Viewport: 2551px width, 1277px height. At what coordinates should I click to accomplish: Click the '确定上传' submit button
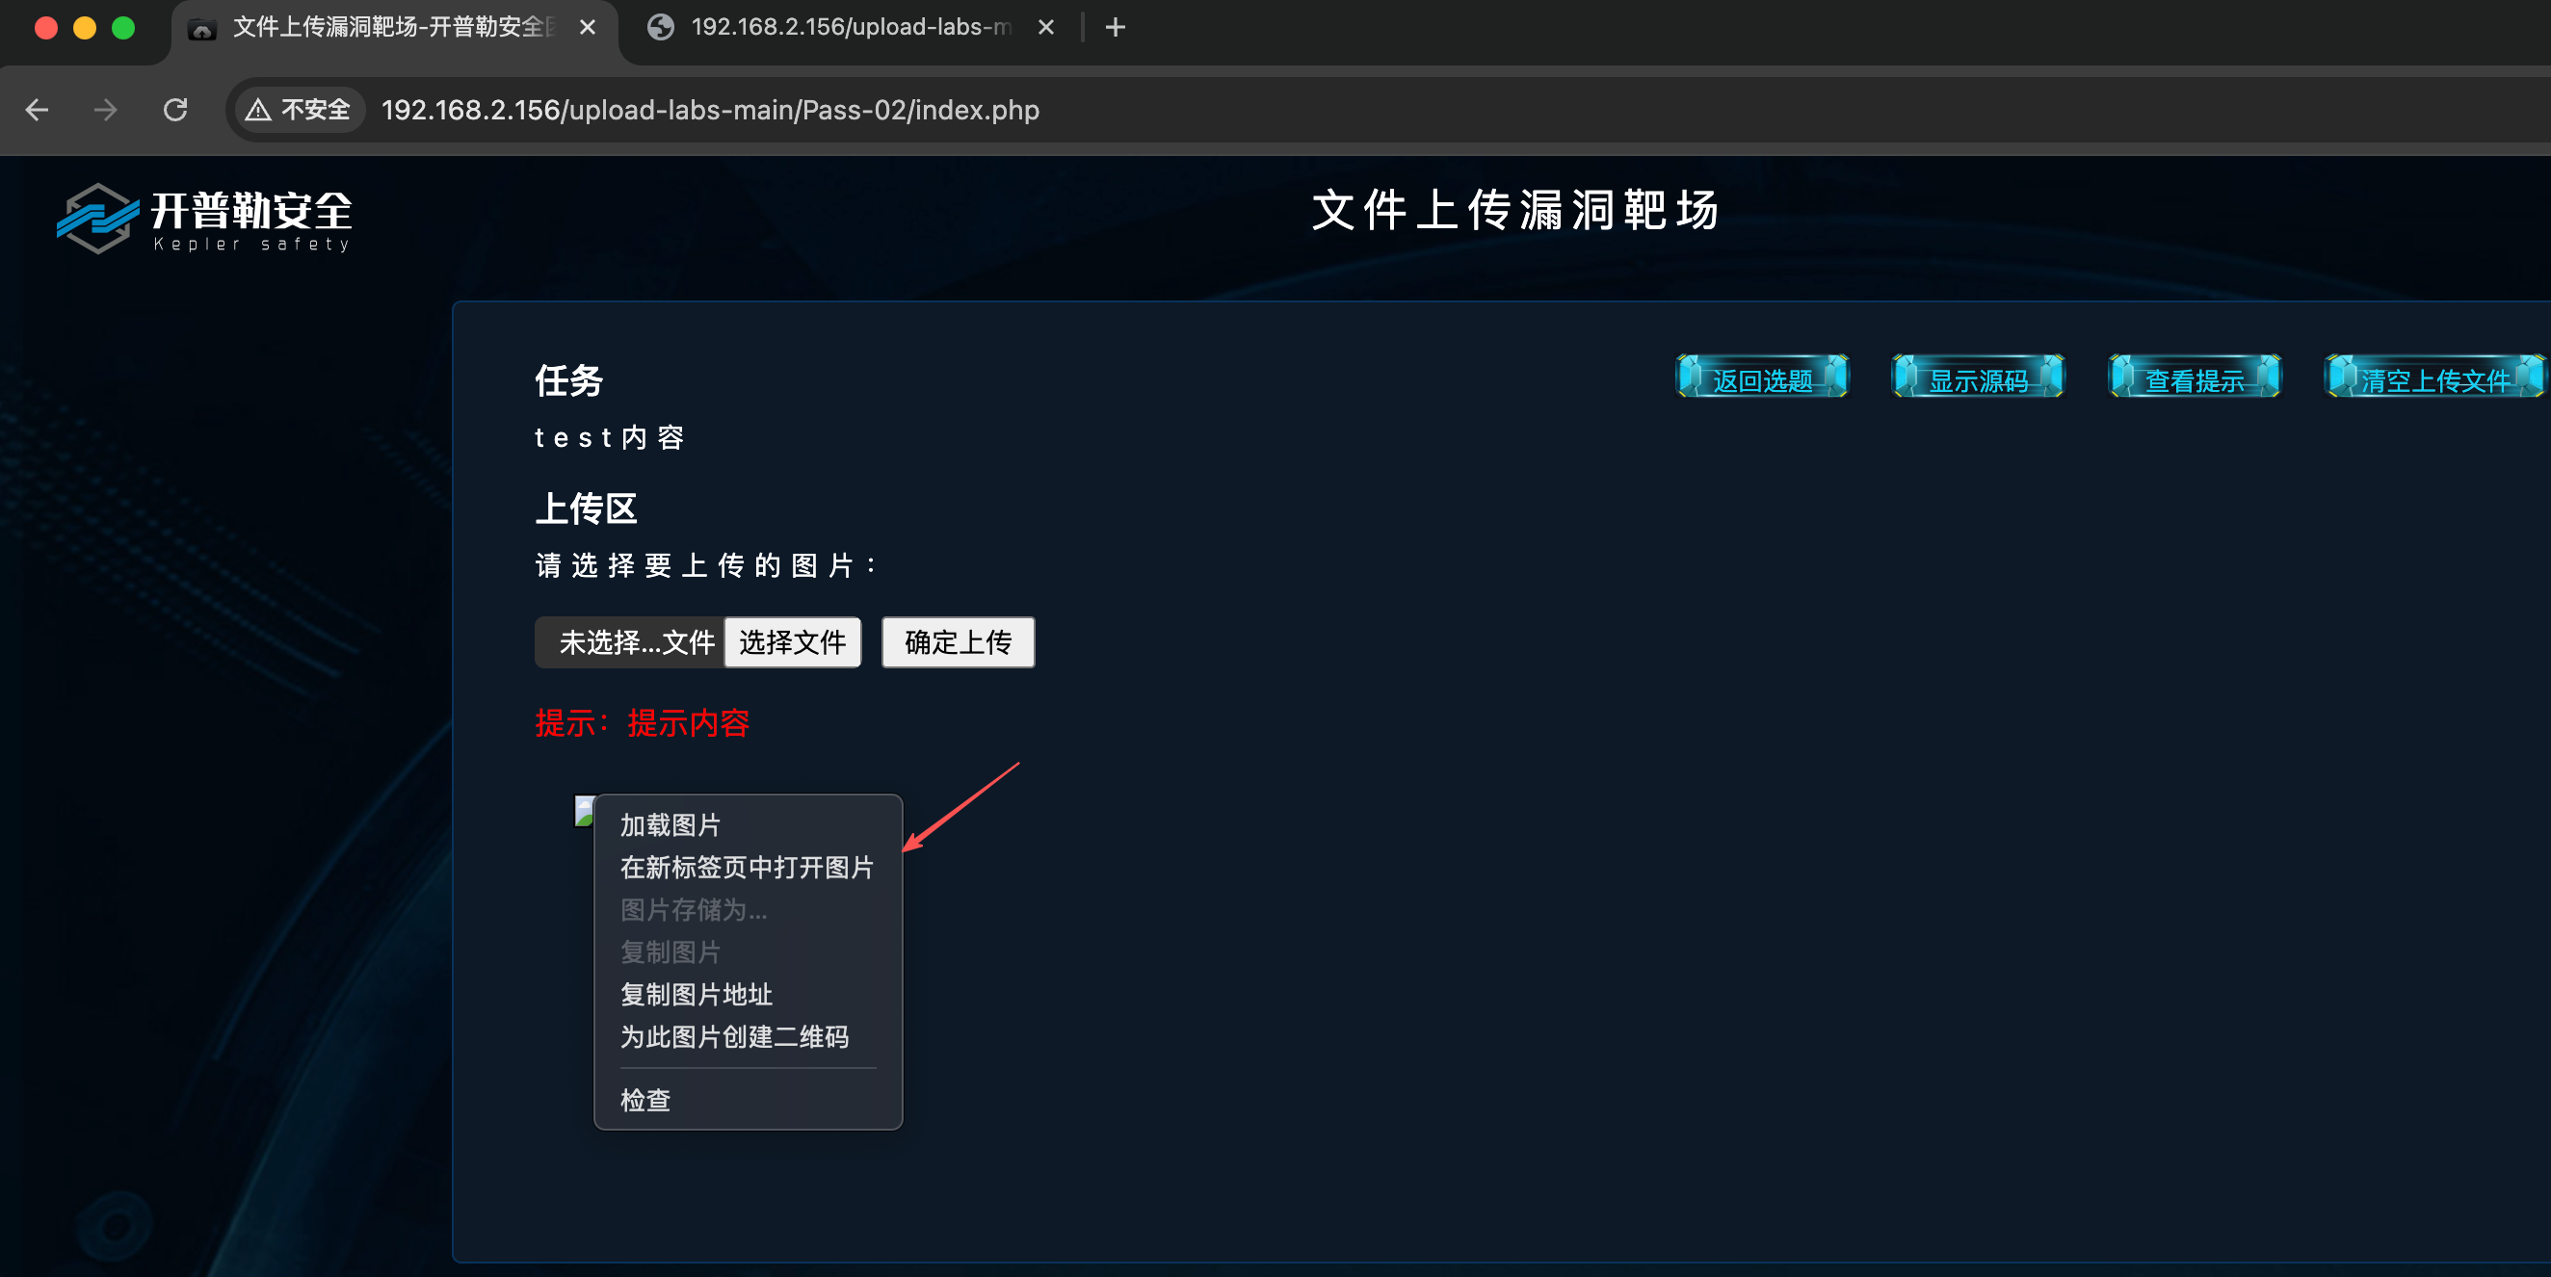click(958, 642)
